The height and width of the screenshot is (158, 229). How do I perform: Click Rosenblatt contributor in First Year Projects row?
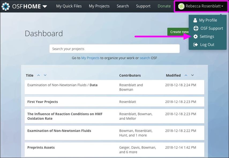(128, 102)
